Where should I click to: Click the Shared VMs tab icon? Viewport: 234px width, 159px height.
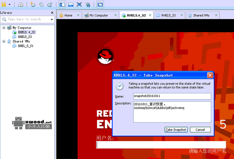(x=190, y=15)
